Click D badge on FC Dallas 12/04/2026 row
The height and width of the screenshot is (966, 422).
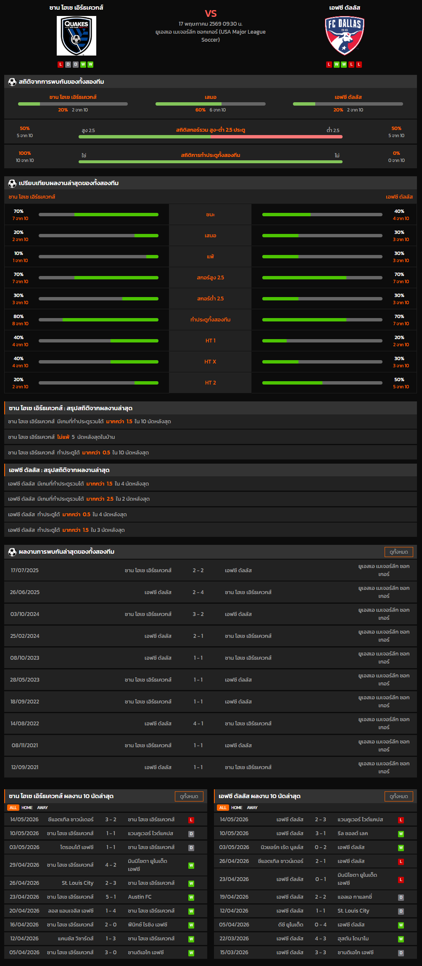(401, 911)
